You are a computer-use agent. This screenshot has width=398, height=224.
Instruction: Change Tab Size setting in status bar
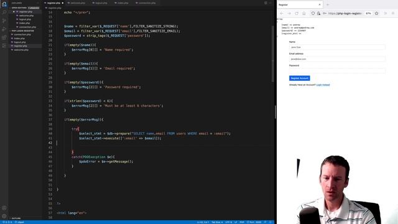click(217, 222)
